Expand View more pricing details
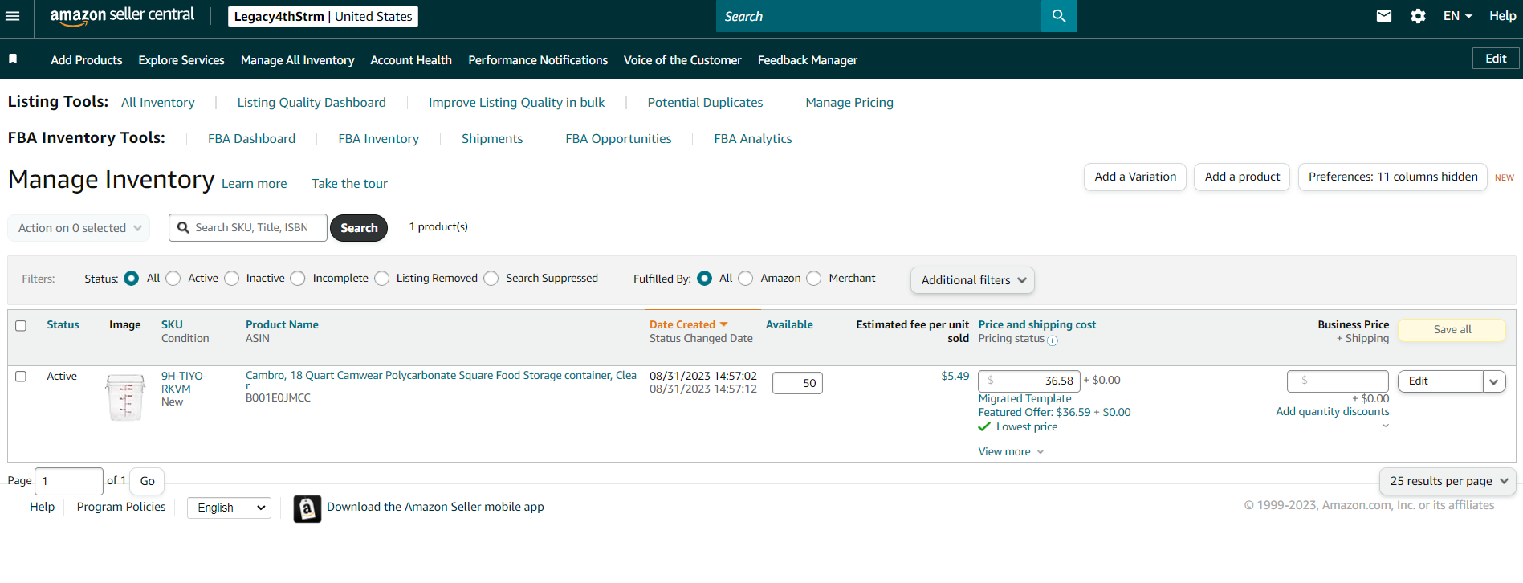Viewport: 1523px width, 583px height. pos(1011,452)
